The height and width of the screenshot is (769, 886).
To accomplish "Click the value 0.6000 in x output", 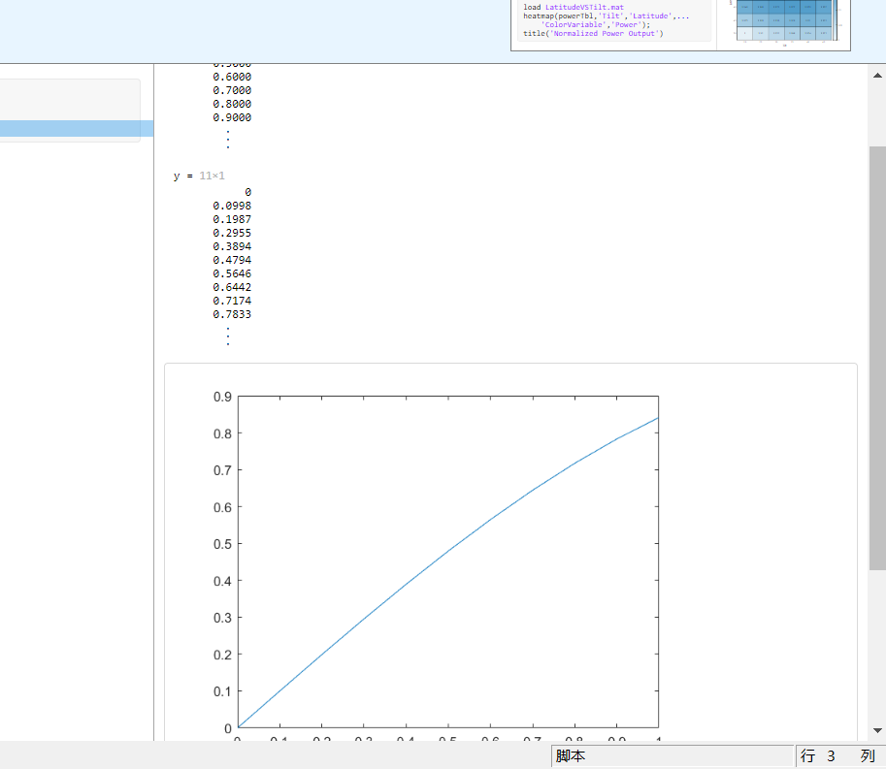I will click(232, 77).
